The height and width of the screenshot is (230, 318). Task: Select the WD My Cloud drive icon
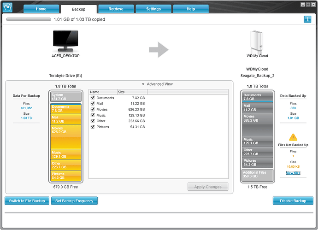pyautogui.click(x=257, y=42)
